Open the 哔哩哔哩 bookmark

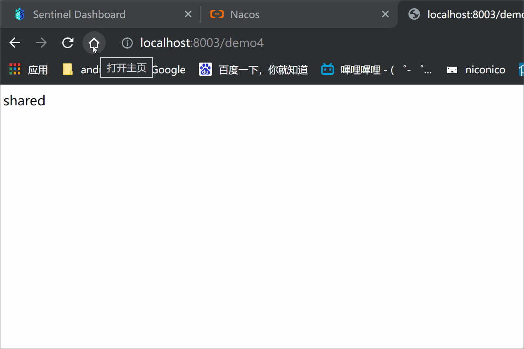click(x=377, y=70)
